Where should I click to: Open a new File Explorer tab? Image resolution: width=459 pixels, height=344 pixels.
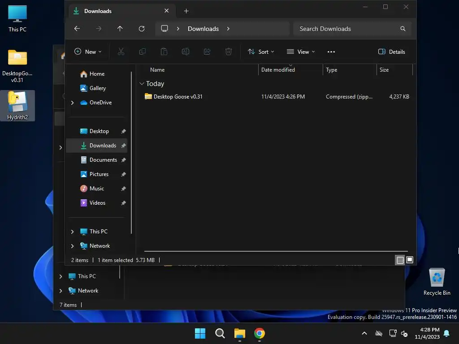point(186,11)
